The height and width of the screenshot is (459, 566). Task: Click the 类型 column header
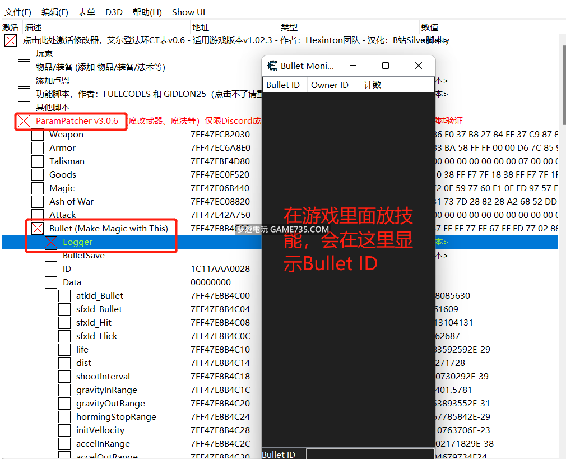(x=350, y=27)
